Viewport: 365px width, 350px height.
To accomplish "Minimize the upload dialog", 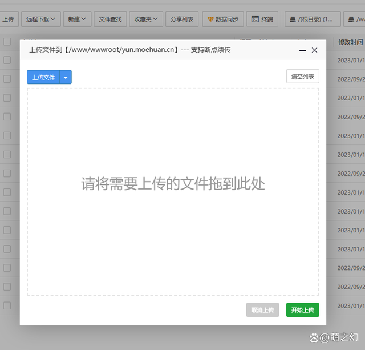I will point(303,50).
